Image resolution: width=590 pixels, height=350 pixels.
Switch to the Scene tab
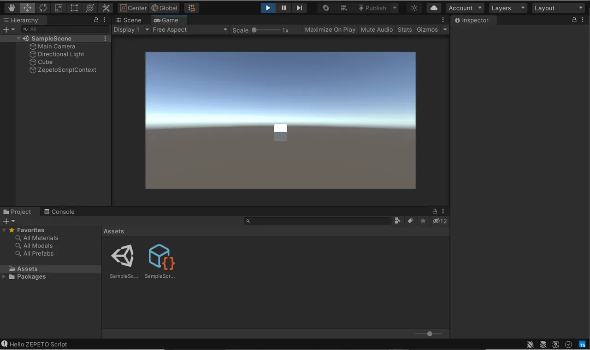(x=129, y=20)
